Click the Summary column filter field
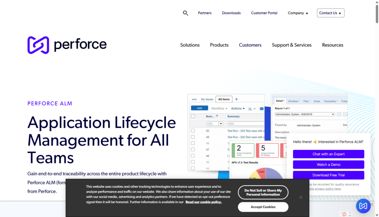Viewport: 379px width, 217px height. coord(244,123)
